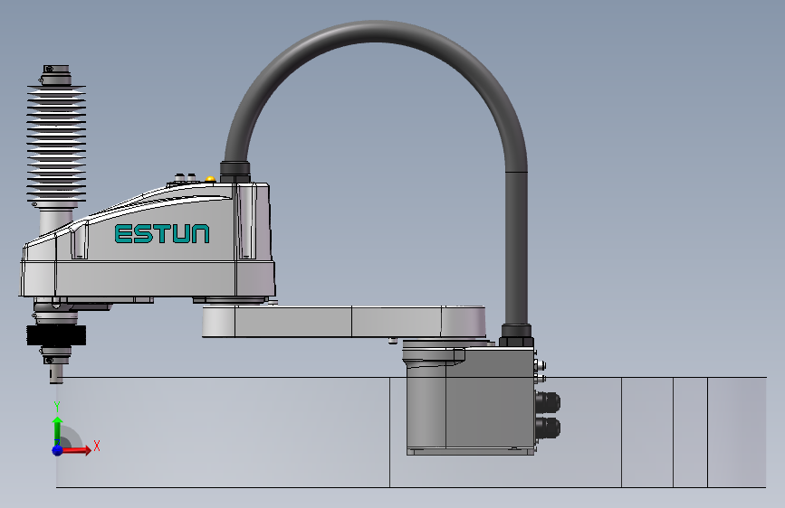The image size is (785, 508).
Task: Select the red X axis arrow of the triad
Action: (x=77, y=450)
